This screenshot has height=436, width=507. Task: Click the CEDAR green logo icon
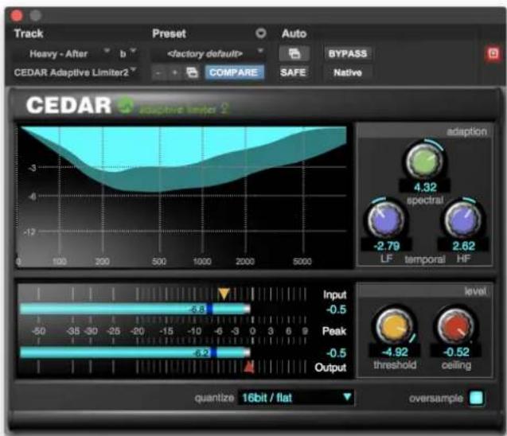tap(125, 105)
